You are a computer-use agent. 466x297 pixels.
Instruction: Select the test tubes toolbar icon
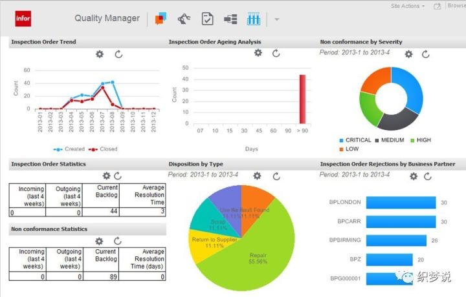click(x=253, y=19)
